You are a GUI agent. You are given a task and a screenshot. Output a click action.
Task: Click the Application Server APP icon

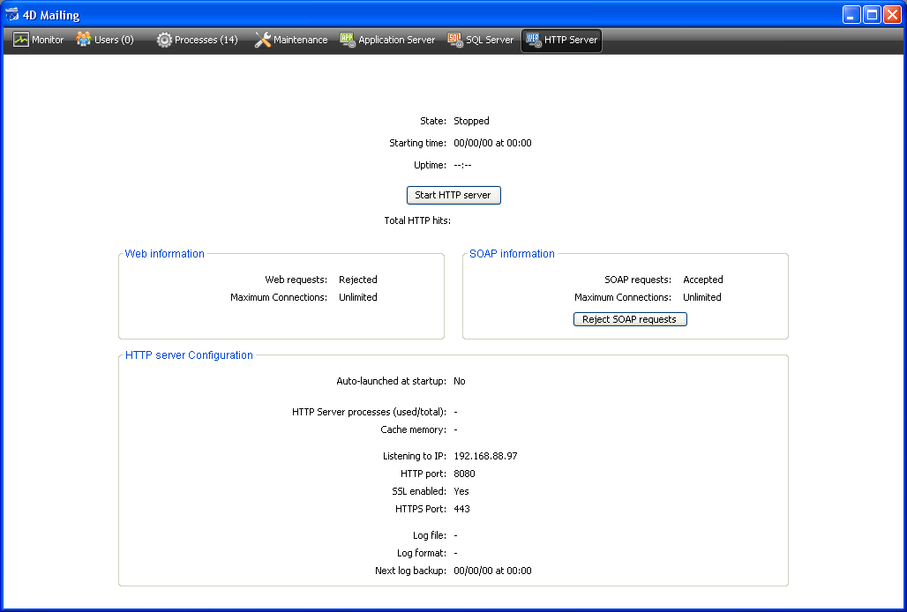(347, 40)
